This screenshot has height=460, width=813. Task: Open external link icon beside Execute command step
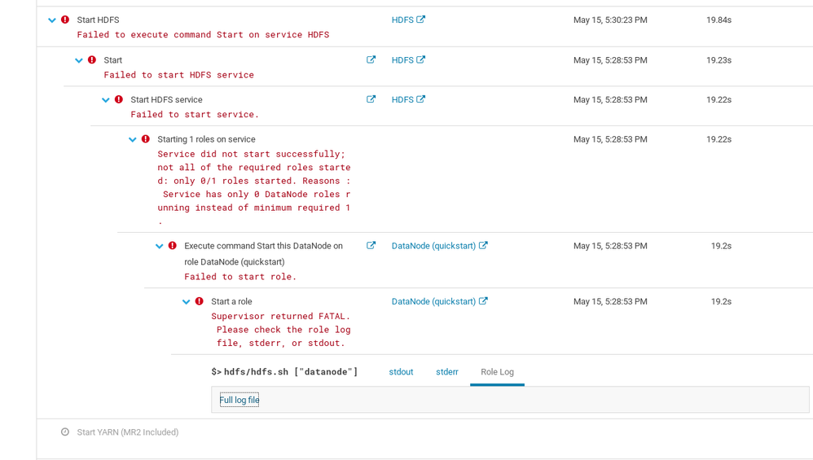click(x=371, y=246)
